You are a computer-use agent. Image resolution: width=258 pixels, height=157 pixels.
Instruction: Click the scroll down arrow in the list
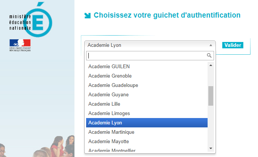211,148
